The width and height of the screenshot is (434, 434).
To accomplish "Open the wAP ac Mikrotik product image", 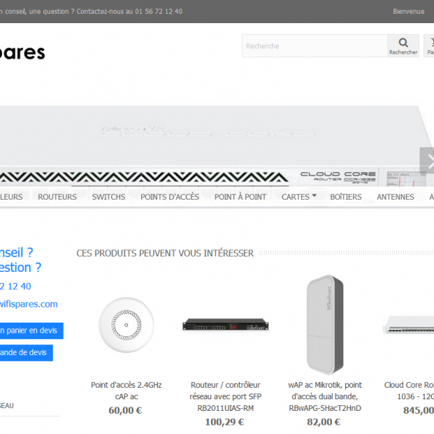I will (x=325, y=325).
